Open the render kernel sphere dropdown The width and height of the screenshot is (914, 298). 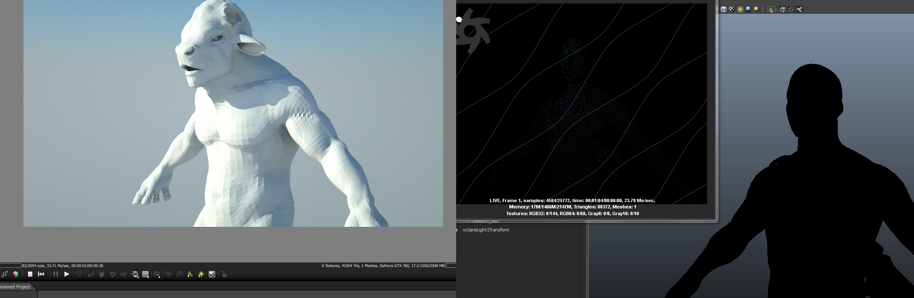click(135, 275)
